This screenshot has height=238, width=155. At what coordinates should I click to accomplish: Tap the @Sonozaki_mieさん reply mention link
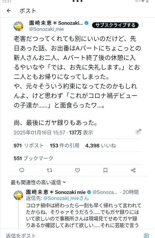[x=66, y=198]
